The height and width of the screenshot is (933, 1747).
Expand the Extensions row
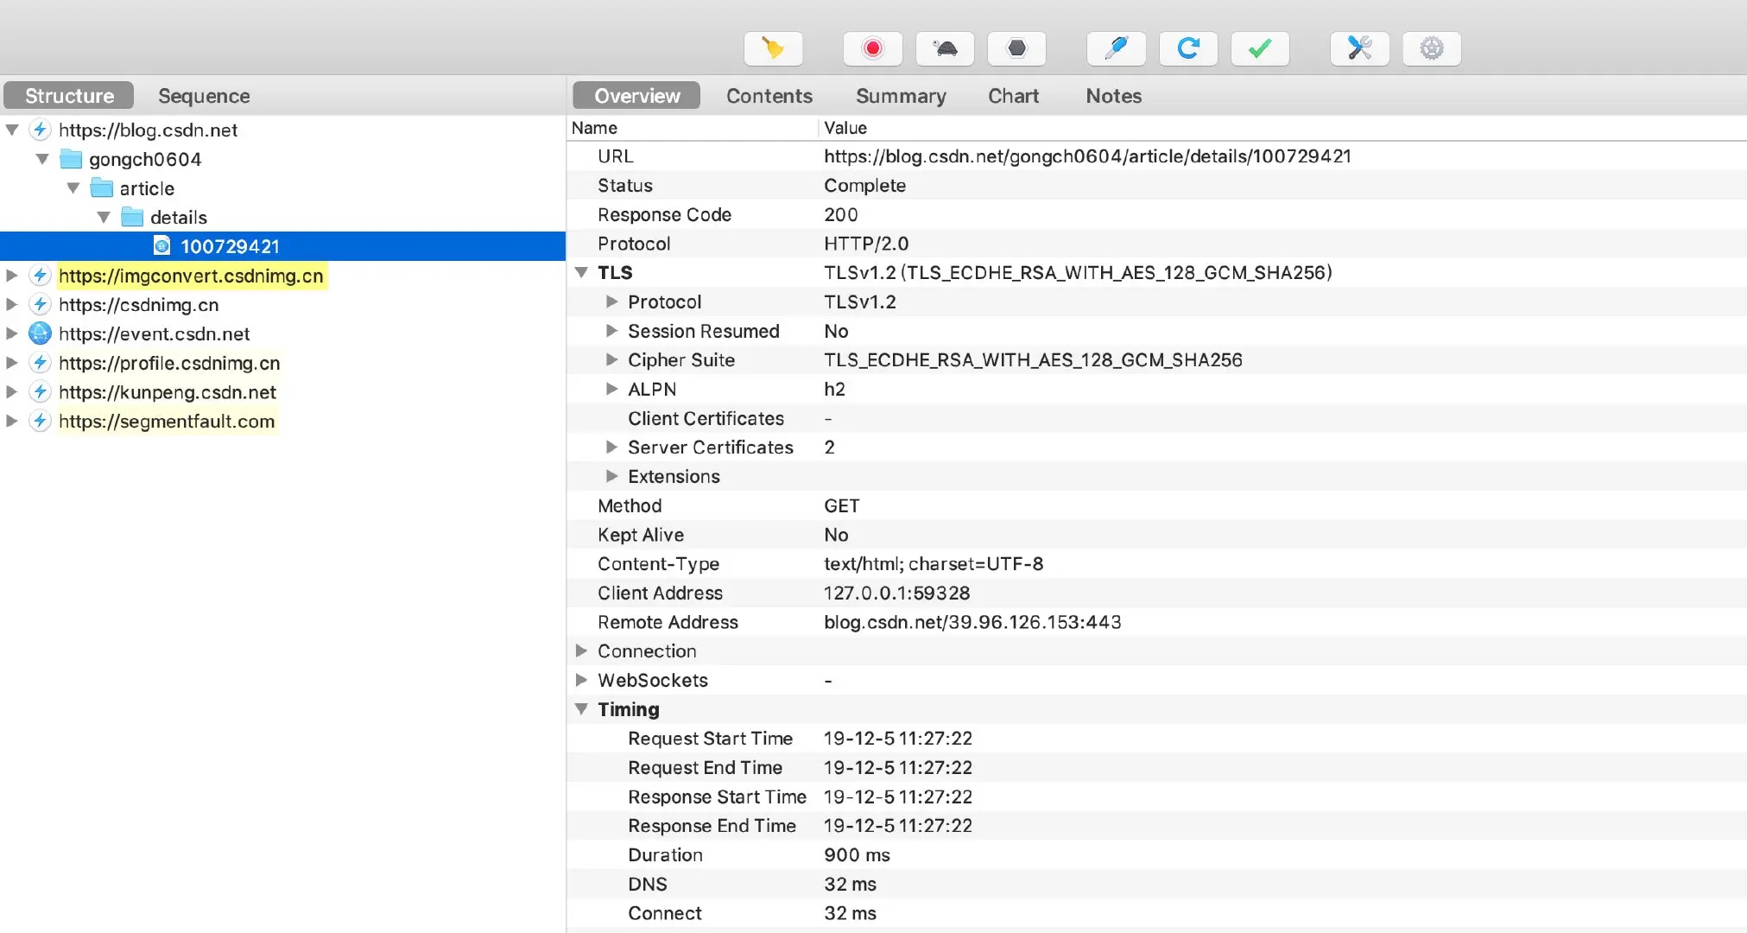[611, 476]
